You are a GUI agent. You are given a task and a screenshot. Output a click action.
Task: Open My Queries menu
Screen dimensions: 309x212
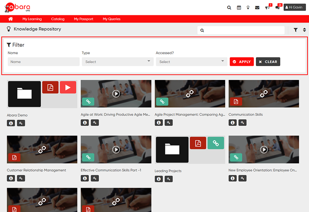(x=111, y=19)
